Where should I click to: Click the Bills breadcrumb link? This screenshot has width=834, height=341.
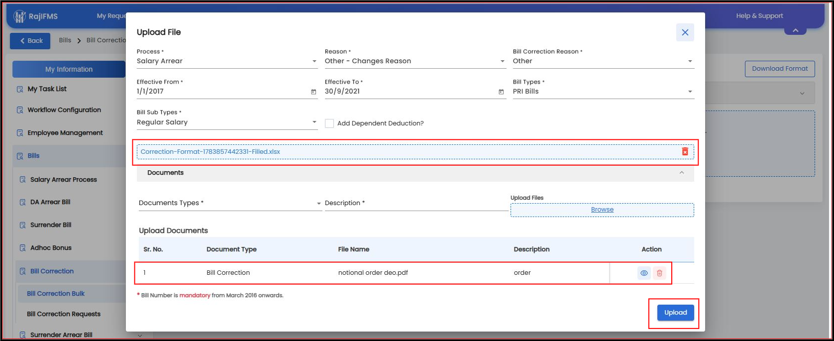(x=65, y=40)
